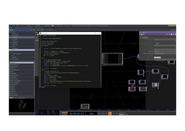This screenshot has height=131, width=185.
Task: Open the Edit menu
Action: coord(14,26)
